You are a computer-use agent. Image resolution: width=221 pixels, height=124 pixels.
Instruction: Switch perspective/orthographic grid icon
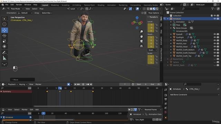141,46
